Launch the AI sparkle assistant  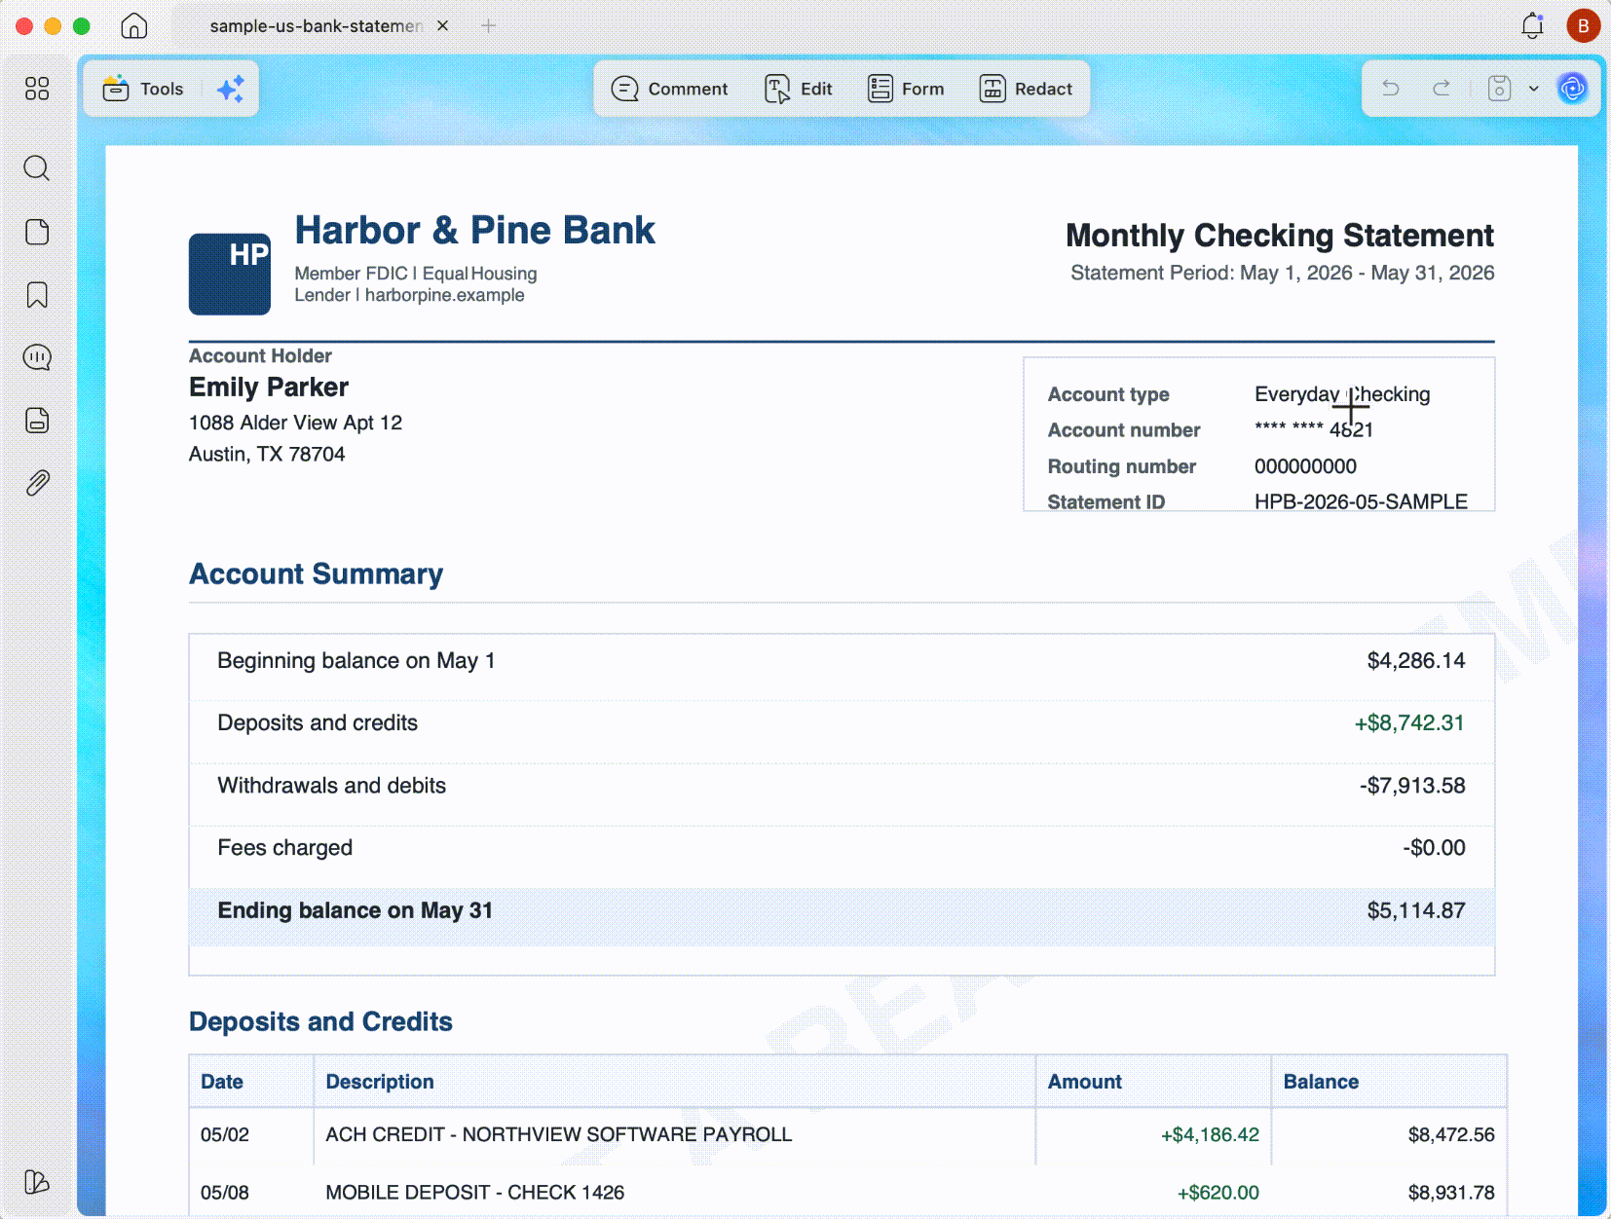231,90
